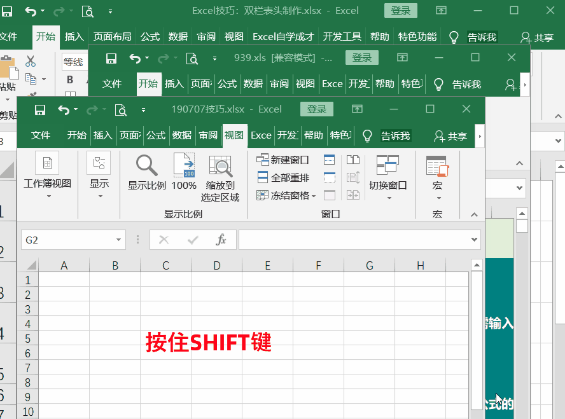The image size is (565, 419).
Task: Expand the Name Box dropdown arrow
Action: [118, 240]
